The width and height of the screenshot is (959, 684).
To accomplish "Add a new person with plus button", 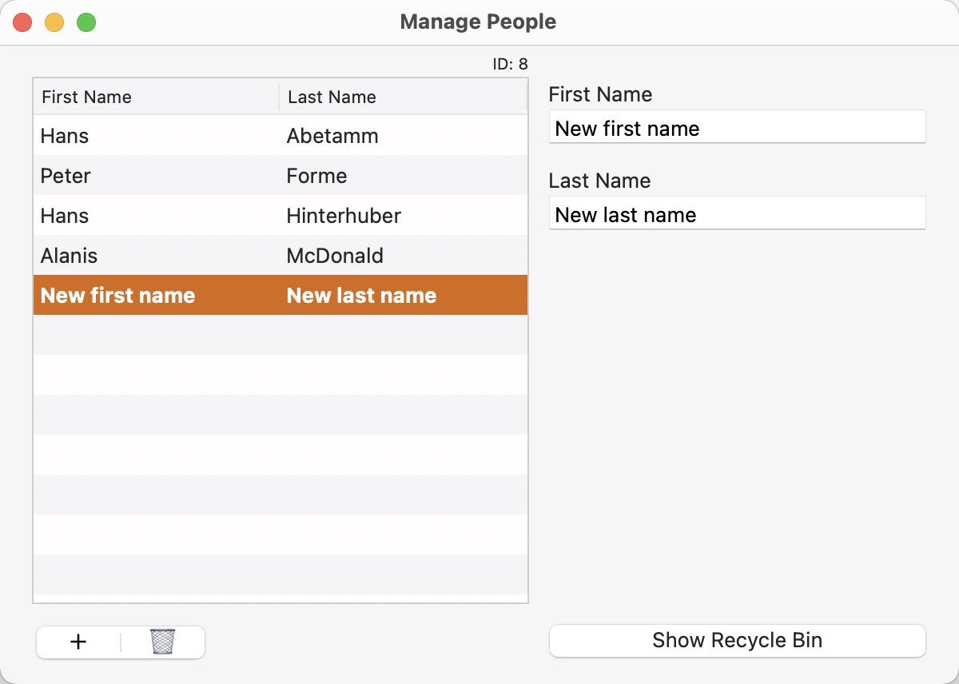I will pyautogui.click(x=78, y=642).
